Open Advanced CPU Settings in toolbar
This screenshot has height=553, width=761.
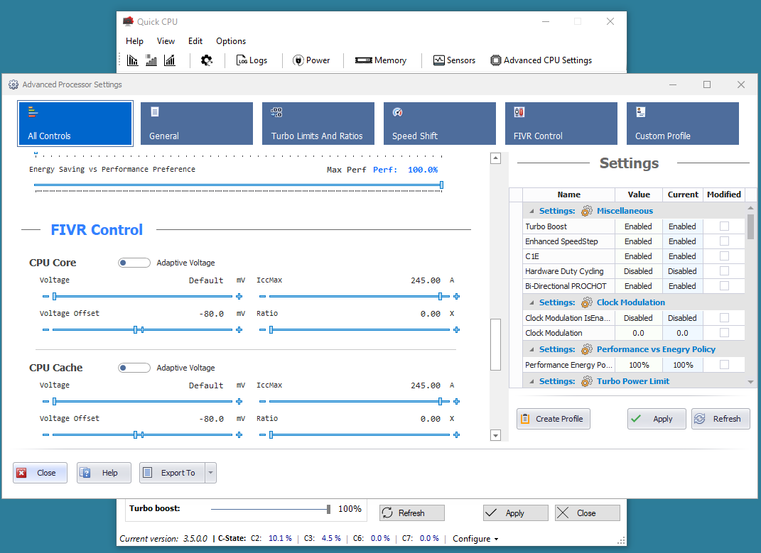tap(541, 60)
